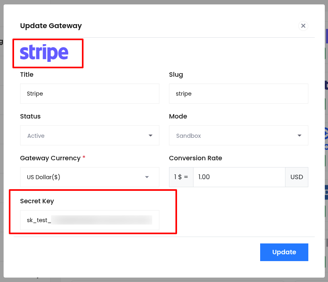Close the Update Gateway dialog
This screenshot has height=282, width=328.
[303, 26]
